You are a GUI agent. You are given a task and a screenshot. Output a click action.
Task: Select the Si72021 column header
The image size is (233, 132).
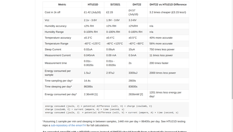pyautogui.click(x=115, y=5)
